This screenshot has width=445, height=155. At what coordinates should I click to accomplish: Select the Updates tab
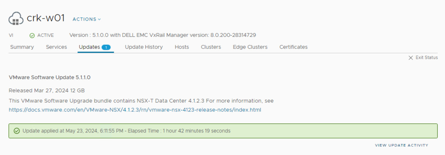89,47
